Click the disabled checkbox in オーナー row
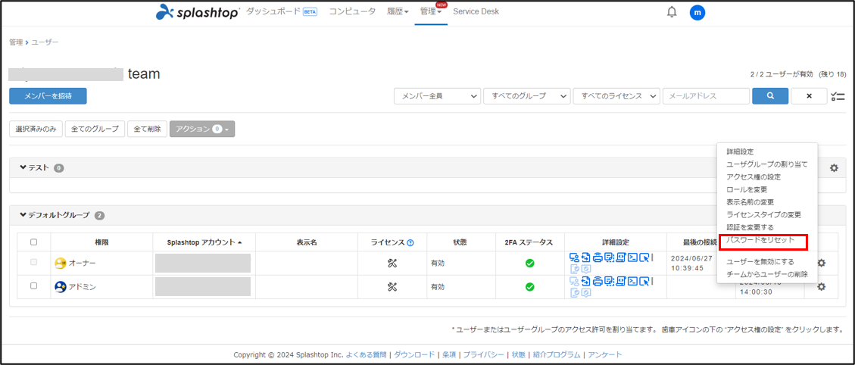 click(34, 263)
